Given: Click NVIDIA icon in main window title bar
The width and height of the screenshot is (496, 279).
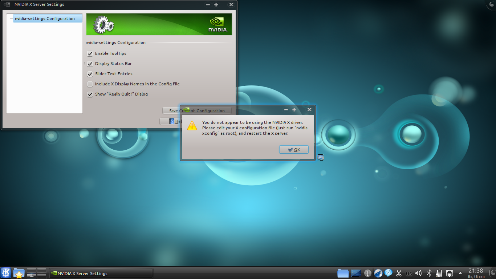Looking at the screenshot, I should tap(7, 5).
